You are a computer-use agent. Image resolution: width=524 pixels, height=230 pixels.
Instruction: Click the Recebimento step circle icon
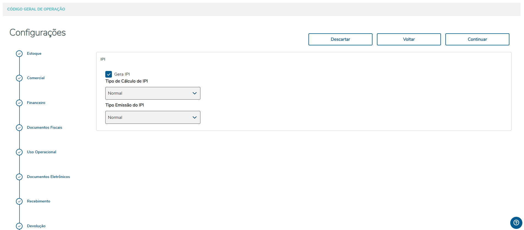pyautogui.click(x=19, y=201)
